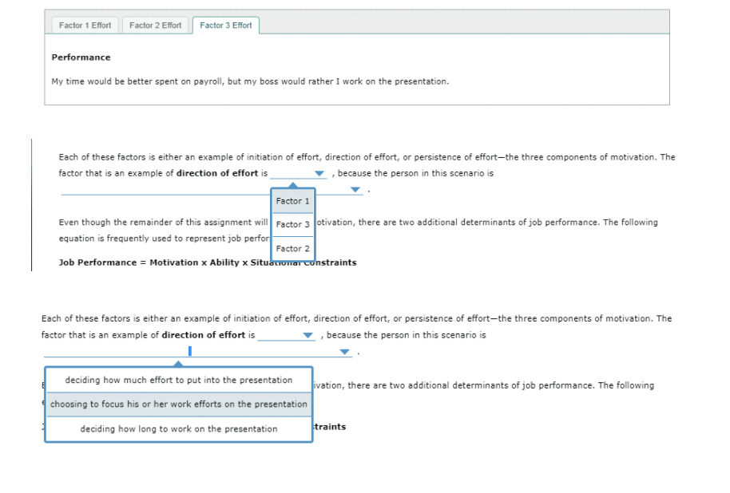Choose 'deciding how much effort to put into the presentation'

click(x=178, y=381)
